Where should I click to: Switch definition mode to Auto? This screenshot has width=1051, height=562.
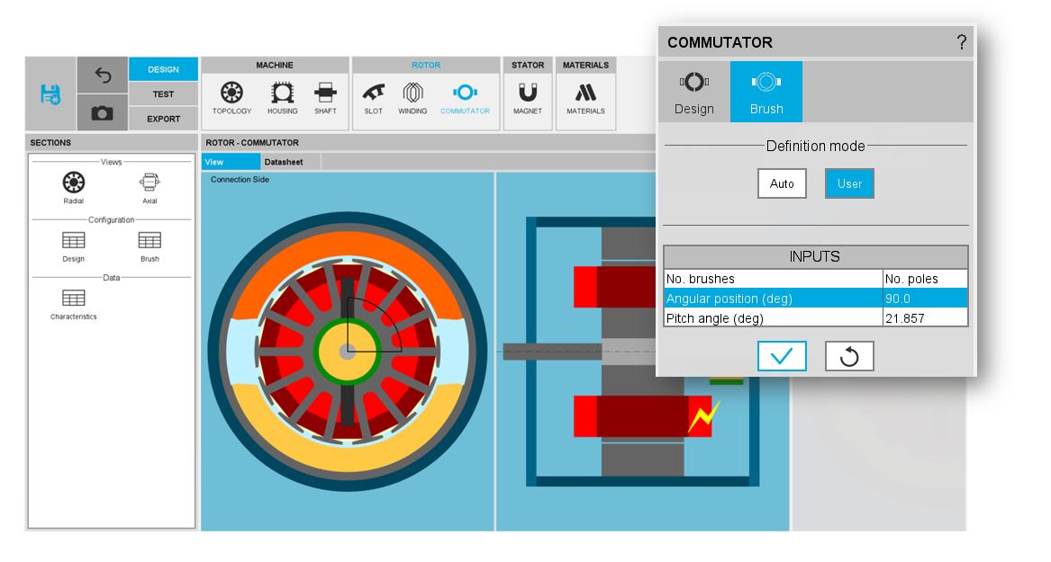coord(782,183)
